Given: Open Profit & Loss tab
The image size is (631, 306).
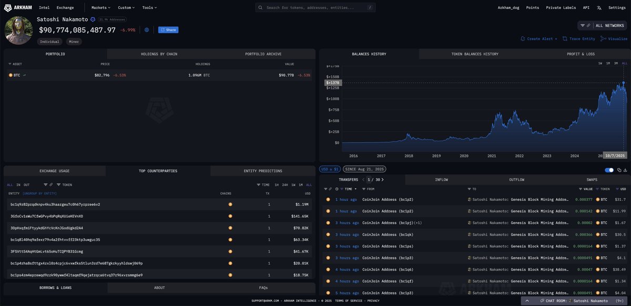Looking at the screenshot, I should 581,54.
